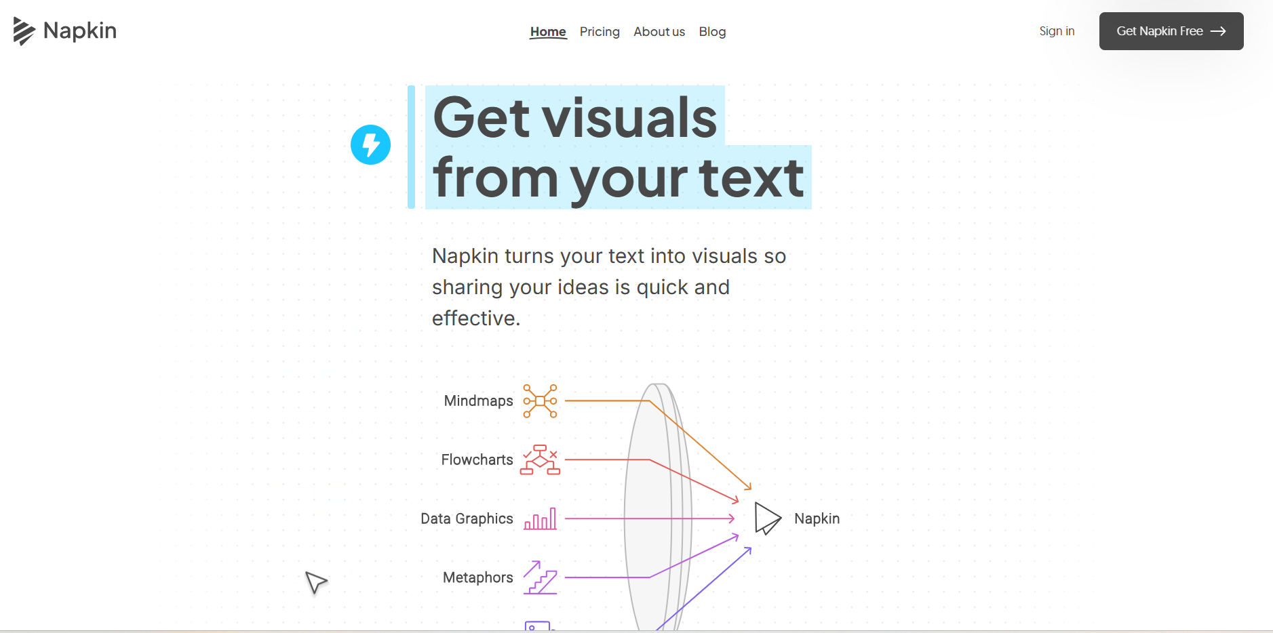
Task: Click the 'Get visuals from your text' headline
Action: pos(617,147)
